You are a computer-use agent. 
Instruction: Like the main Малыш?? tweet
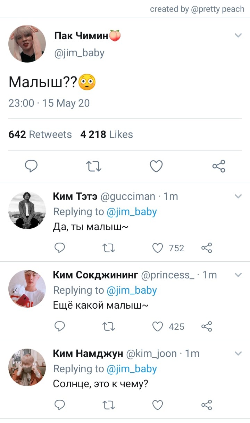[x=156, y=166]
